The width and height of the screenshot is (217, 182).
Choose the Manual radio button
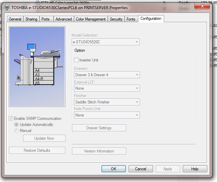[16, 131]
